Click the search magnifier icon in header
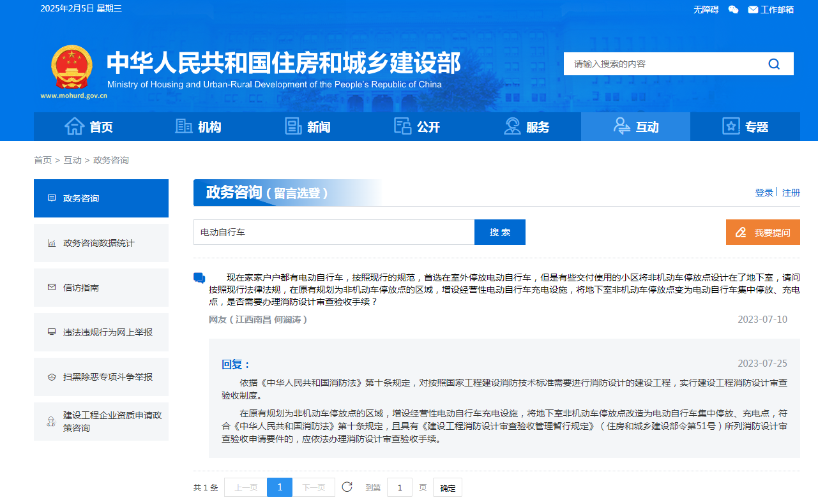The height and width of the screenshot is (500, 818). click(774, 64)
